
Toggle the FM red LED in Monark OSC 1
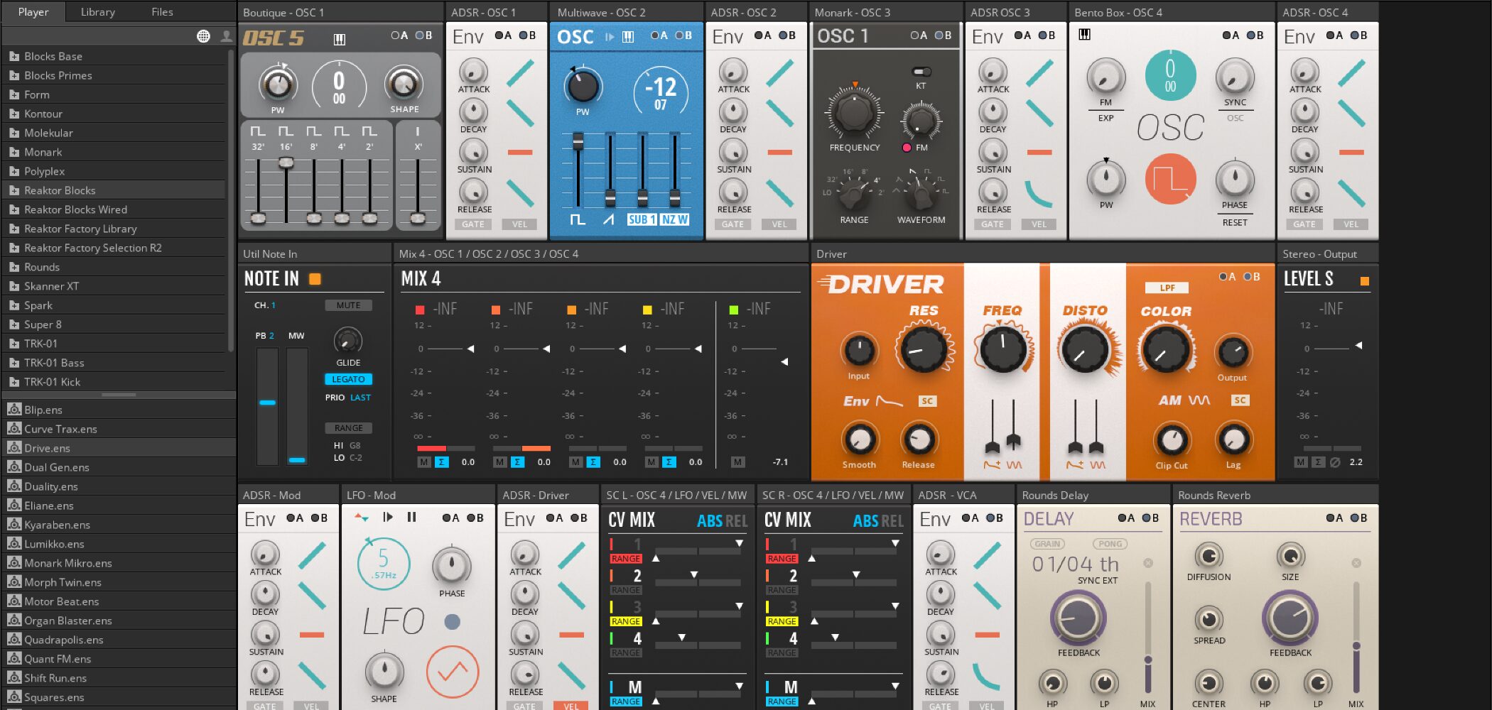[x=907, y=148]
